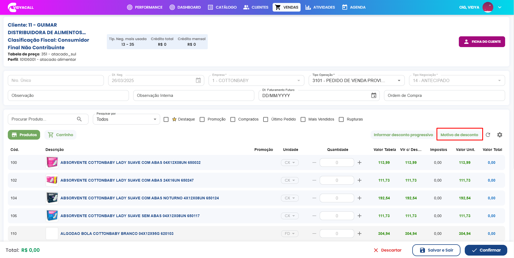The width and height of the screenshot is (514, 258).
Task: Increase quantity of product 104
Action: [x=360, y=198]
